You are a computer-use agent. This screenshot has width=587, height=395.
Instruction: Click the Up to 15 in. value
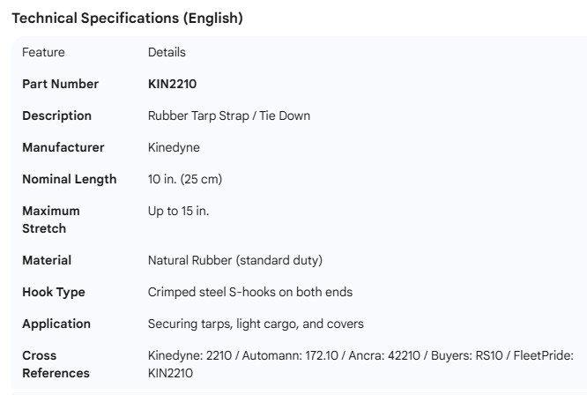click(x=178, y=211)
